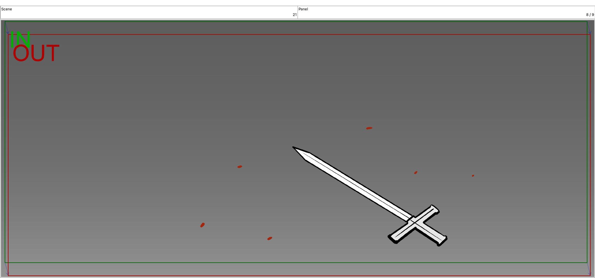595x278 pixels.
Task: Click the blood drop left of sword tip
Action: pos(240,167)
